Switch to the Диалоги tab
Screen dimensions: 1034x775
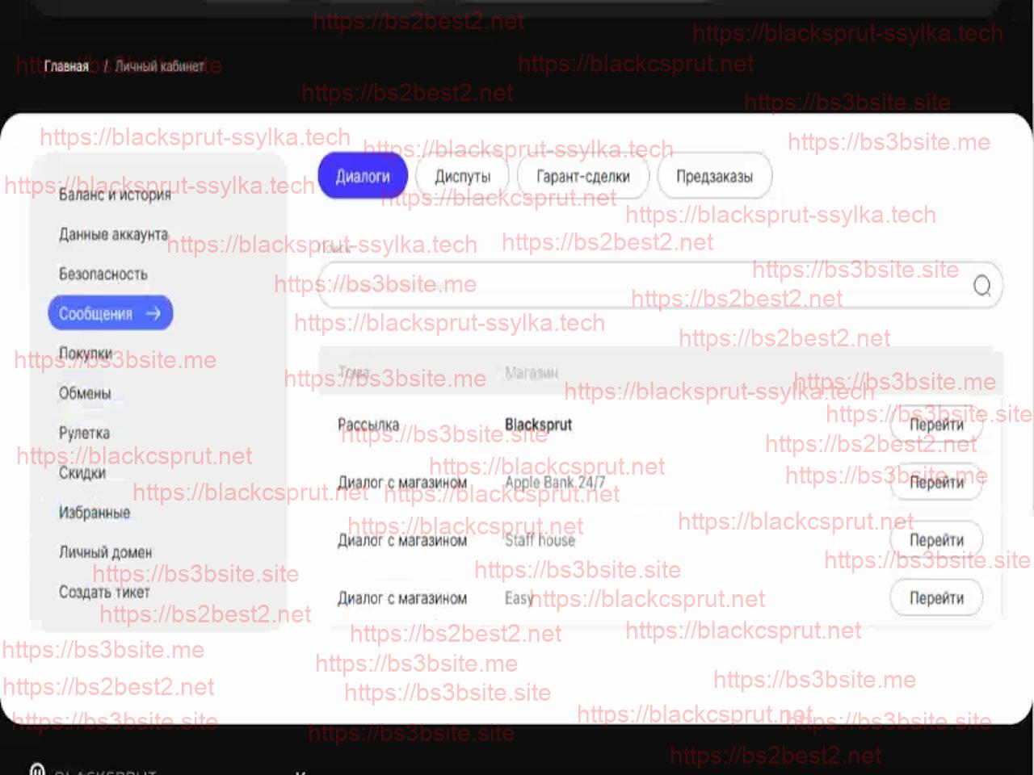(362, 176)
